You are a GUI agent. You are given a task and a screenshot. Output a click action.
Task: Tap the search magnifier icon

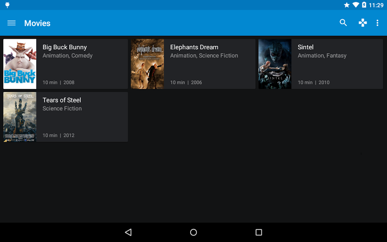tap(343, 23)
